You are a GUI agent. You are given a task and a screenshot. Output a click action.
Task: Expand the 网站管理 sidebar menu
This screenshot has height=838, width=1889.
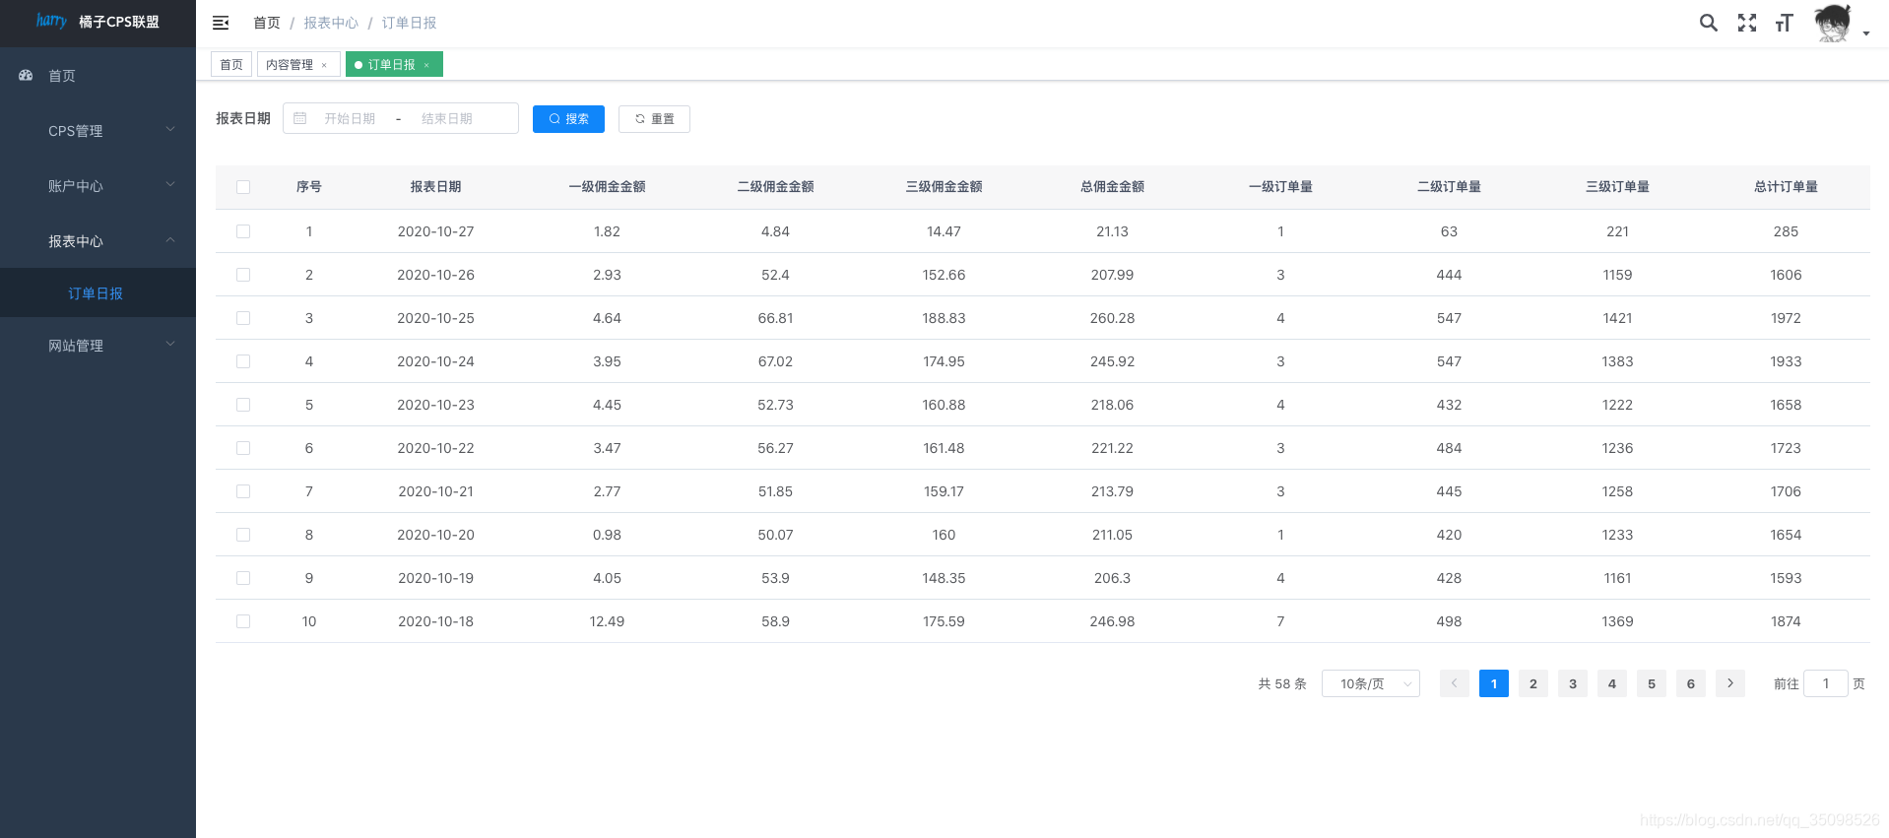click(98, 346)
